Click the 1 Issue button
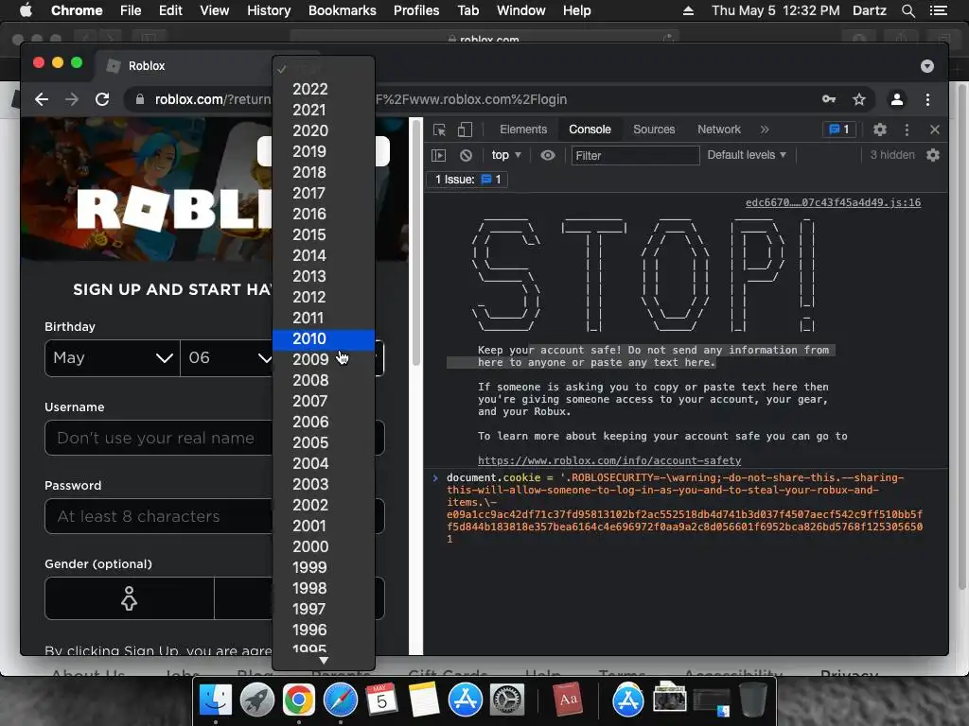969x726 pixels. pos(467,180)
